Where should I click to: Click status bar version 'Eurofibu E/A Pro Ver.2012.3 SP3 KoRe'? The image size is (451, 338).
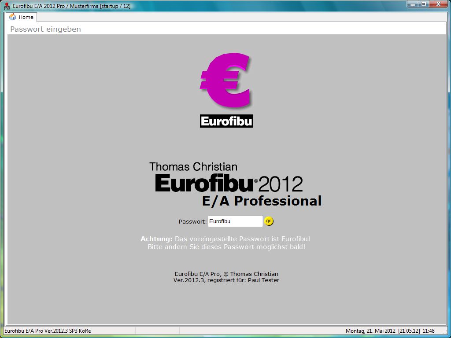(x=48, y=331)
